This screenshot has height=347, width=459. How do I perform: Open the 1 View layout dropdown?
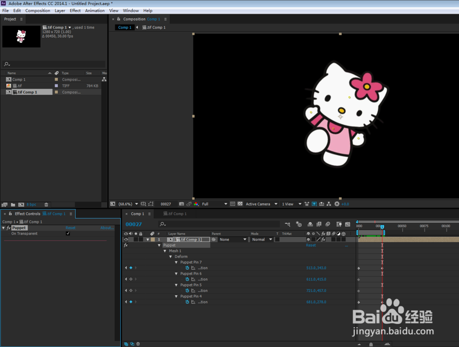[x=291, y=204]
